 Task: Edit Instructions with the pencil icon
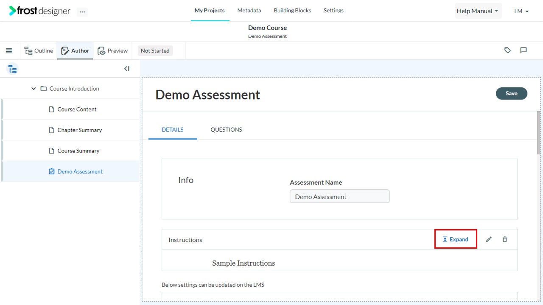click(489, 239)
